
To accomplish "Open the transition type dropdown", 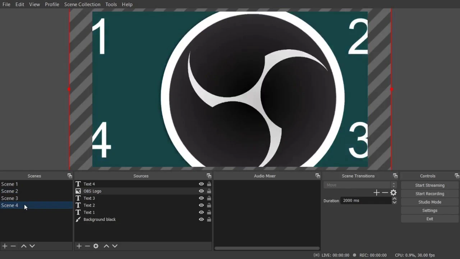I will pyautogui.click(x=359, y=185).
